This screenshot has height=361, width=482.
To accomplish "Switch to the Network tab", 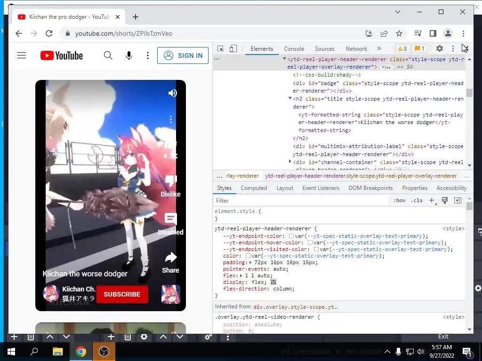I will [356, 49].
